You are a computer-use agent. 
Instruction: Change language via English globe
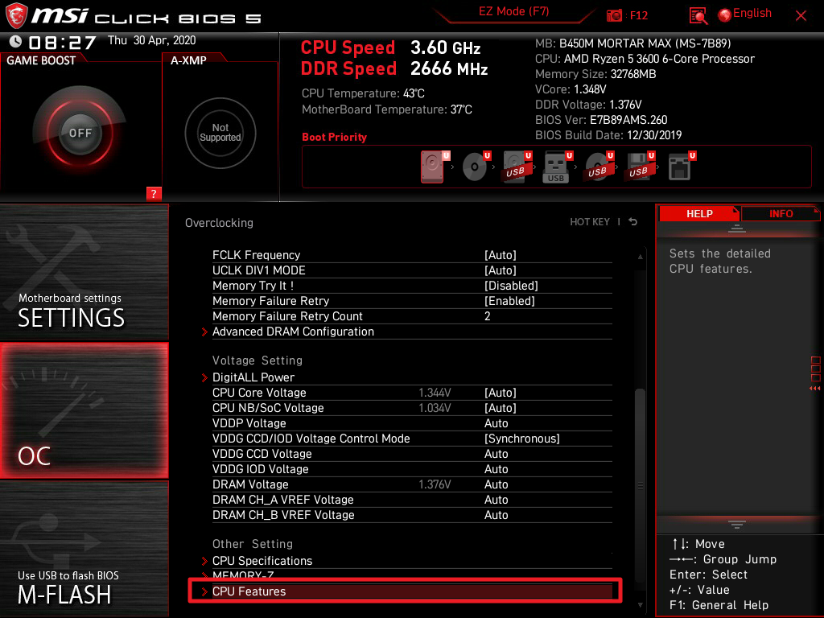point(745,14)
